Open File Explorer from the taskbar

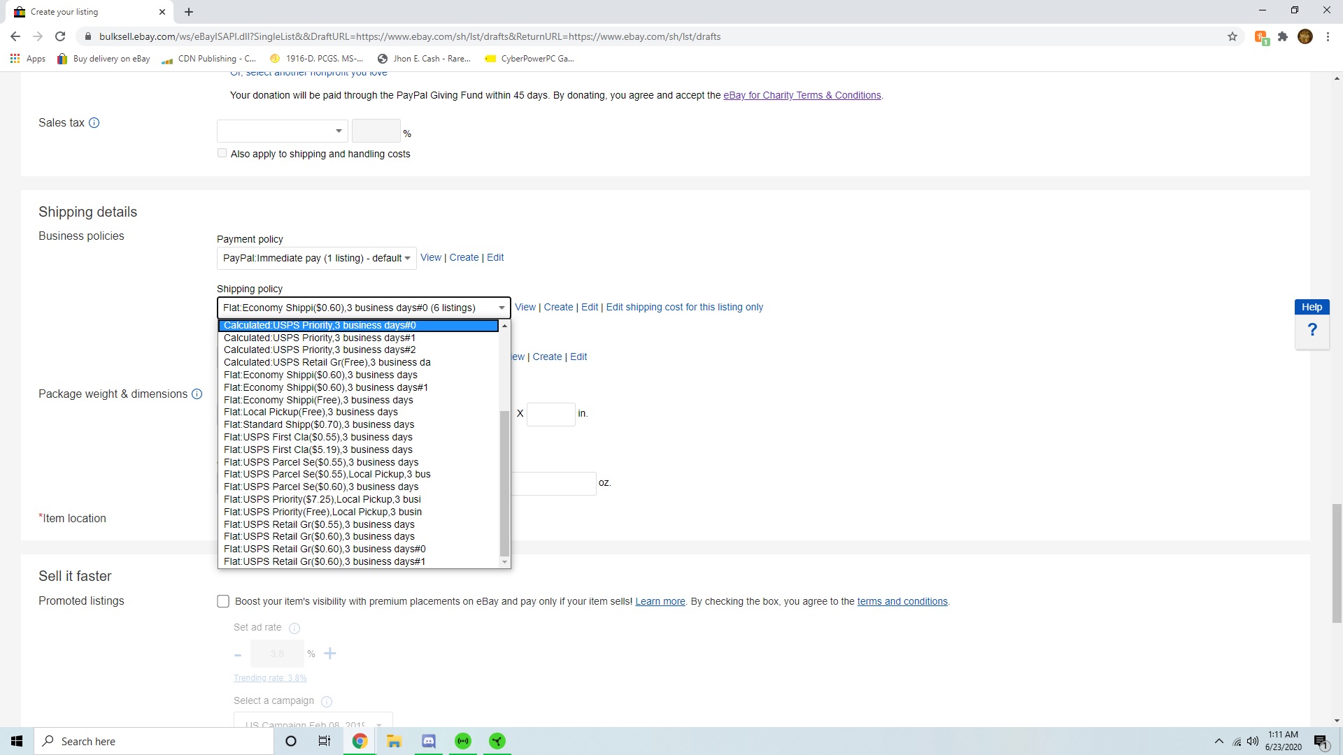coord(394,741)
